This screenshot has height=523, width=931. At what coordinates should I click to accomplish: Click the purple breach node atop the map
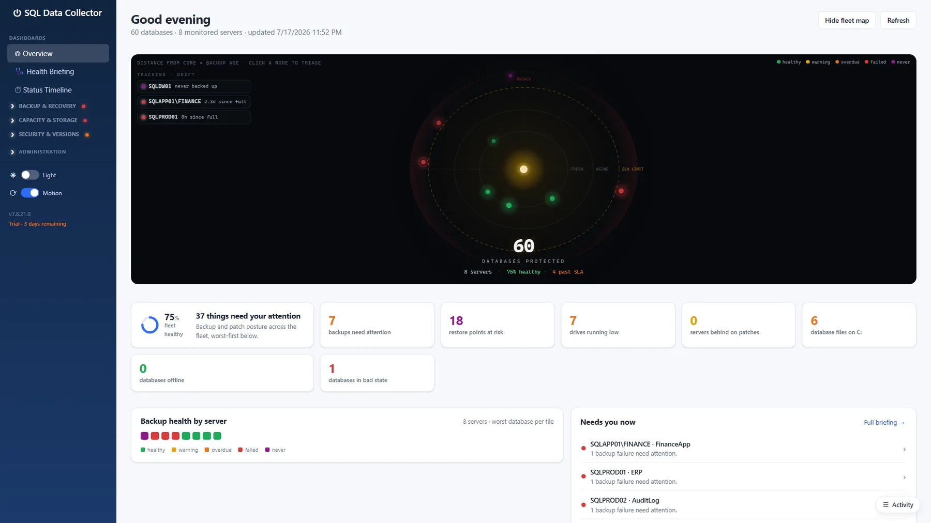tap(510, 75)
